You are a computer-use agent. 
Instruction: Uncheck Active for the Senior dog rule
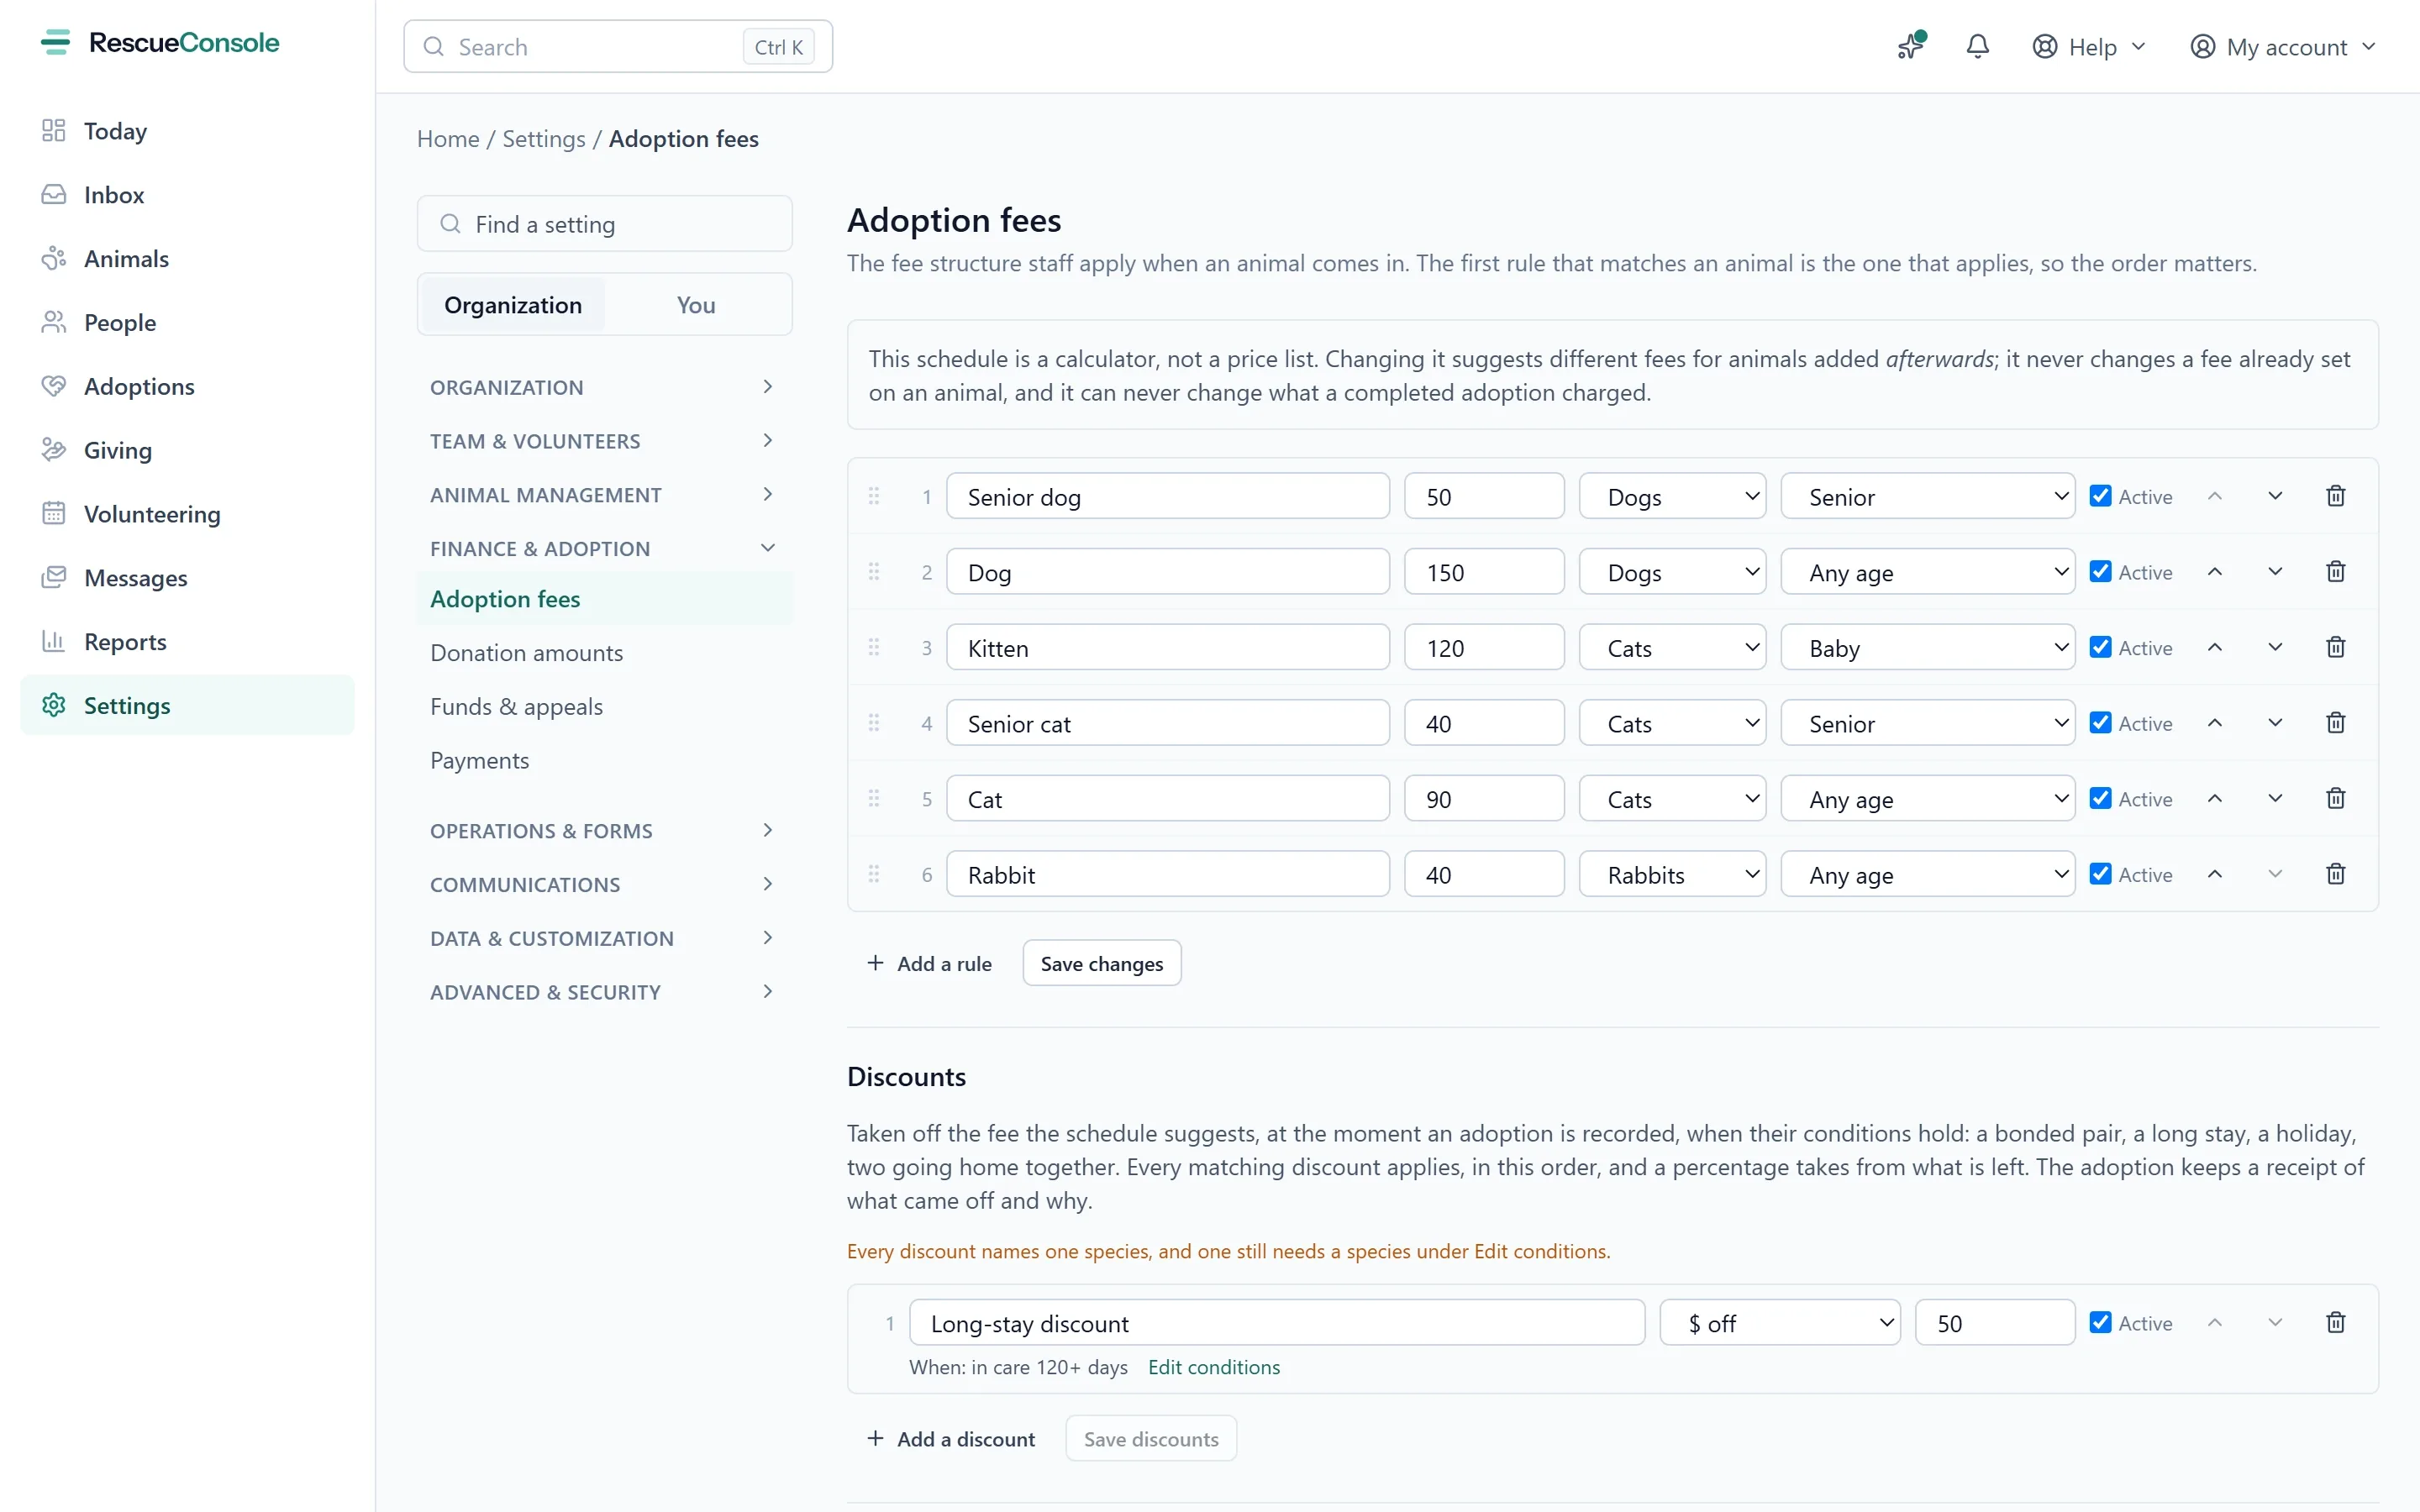pyautogui.click(x=2101, y=496)
